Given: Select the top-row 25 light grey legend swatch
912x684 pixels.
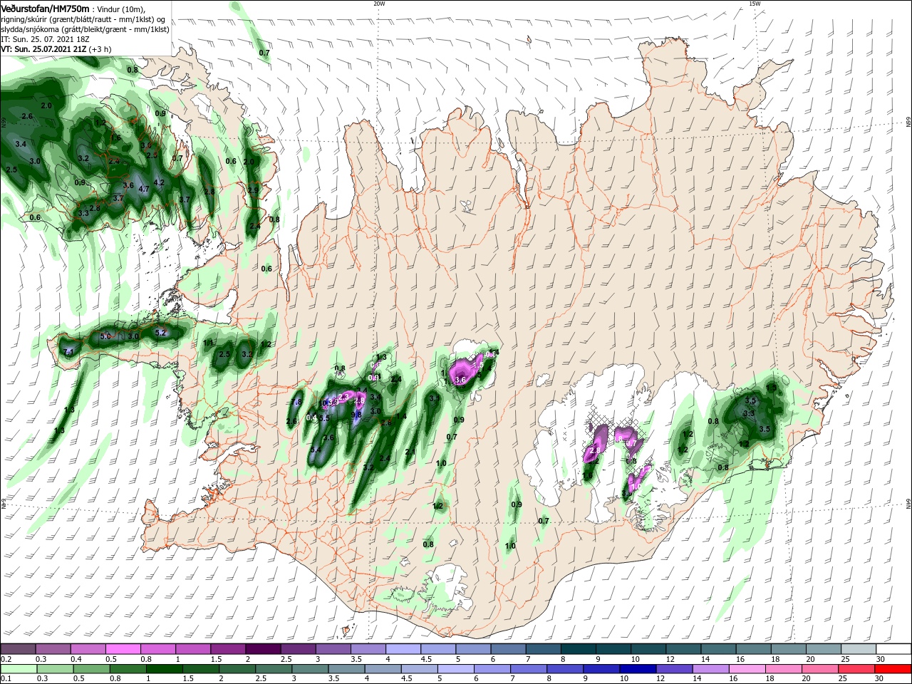Looking at the screenshot, I should (x=859, y=649).
